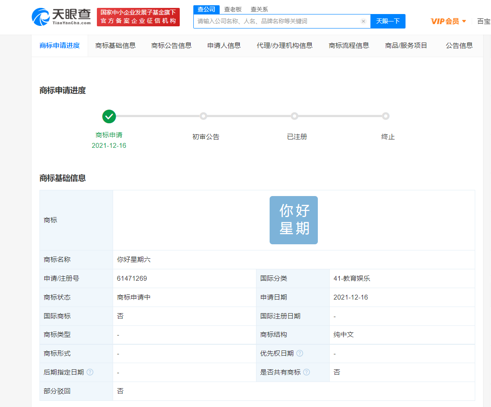
Task: Click the TianYanCha logo
Action: pos(61,17)
